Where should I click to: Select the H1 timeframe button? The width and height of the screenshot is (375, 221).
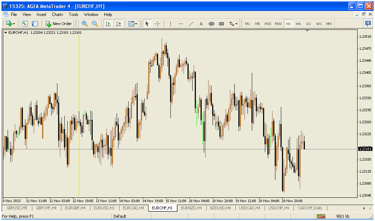coord(288,24)
